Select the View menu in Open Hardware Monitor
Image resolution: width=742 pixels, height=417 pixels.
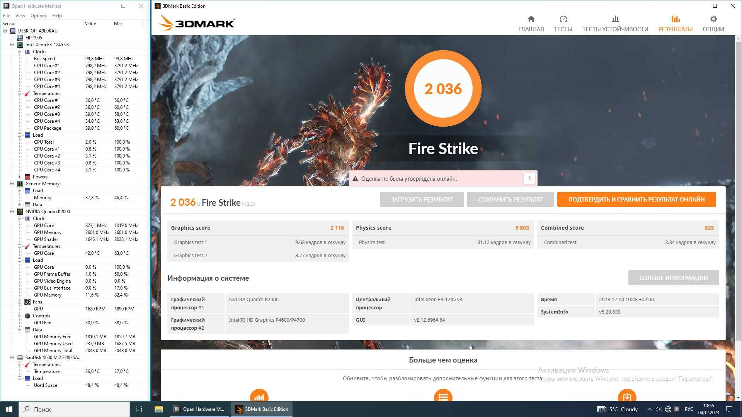[x=20, y=15]
